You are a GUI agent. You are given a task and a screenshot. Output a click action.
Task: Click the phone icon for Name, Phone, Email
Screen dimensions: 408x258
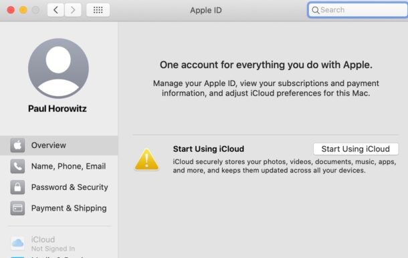17,166
